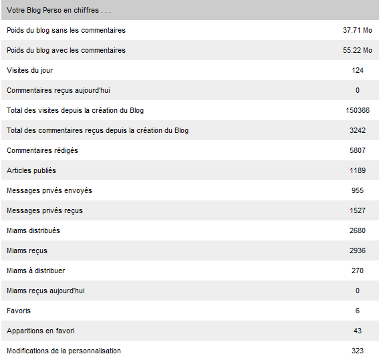
Task: Click the 55.22 Mo value
Action: [x=357, y=50]
